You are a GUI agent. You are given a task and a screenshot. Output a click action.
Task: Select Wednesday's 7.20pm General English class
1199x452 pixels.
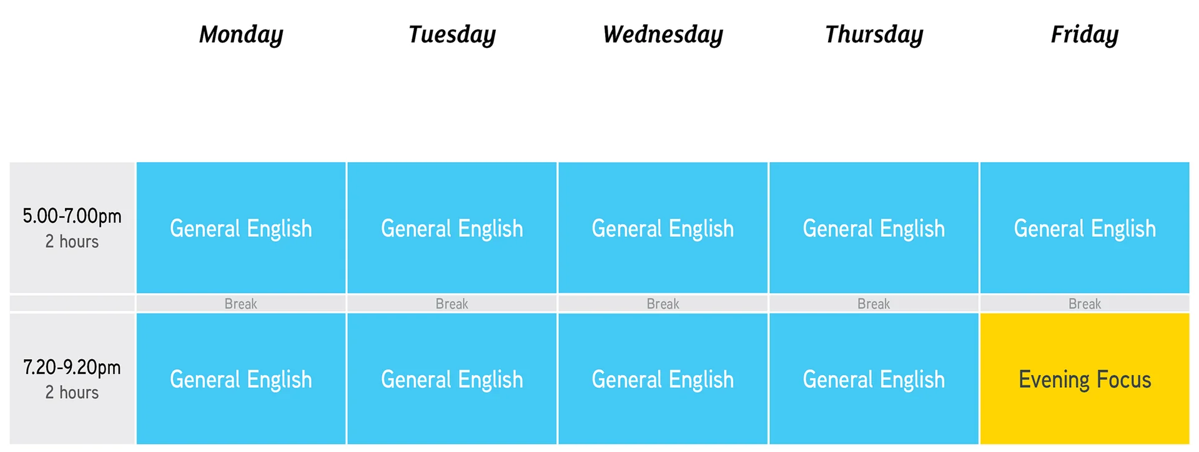(663, 379)
